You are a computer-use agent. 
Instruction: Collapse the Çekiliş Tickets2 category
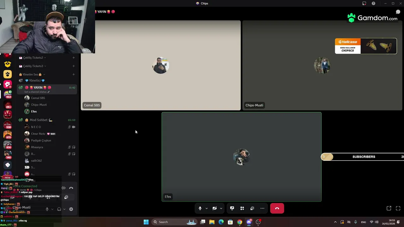(33, 58)
